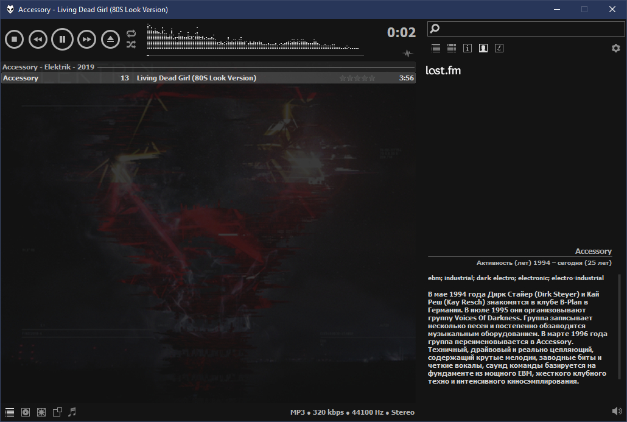Toggle shuffle playback mode
627x422 pixels.
(131, 44)
